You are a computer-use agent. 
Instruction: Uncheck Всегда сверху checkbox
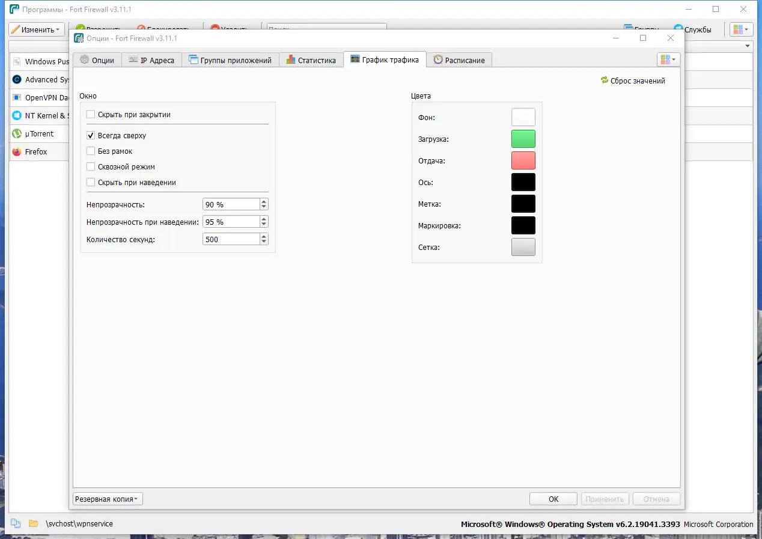coord(91,136)
